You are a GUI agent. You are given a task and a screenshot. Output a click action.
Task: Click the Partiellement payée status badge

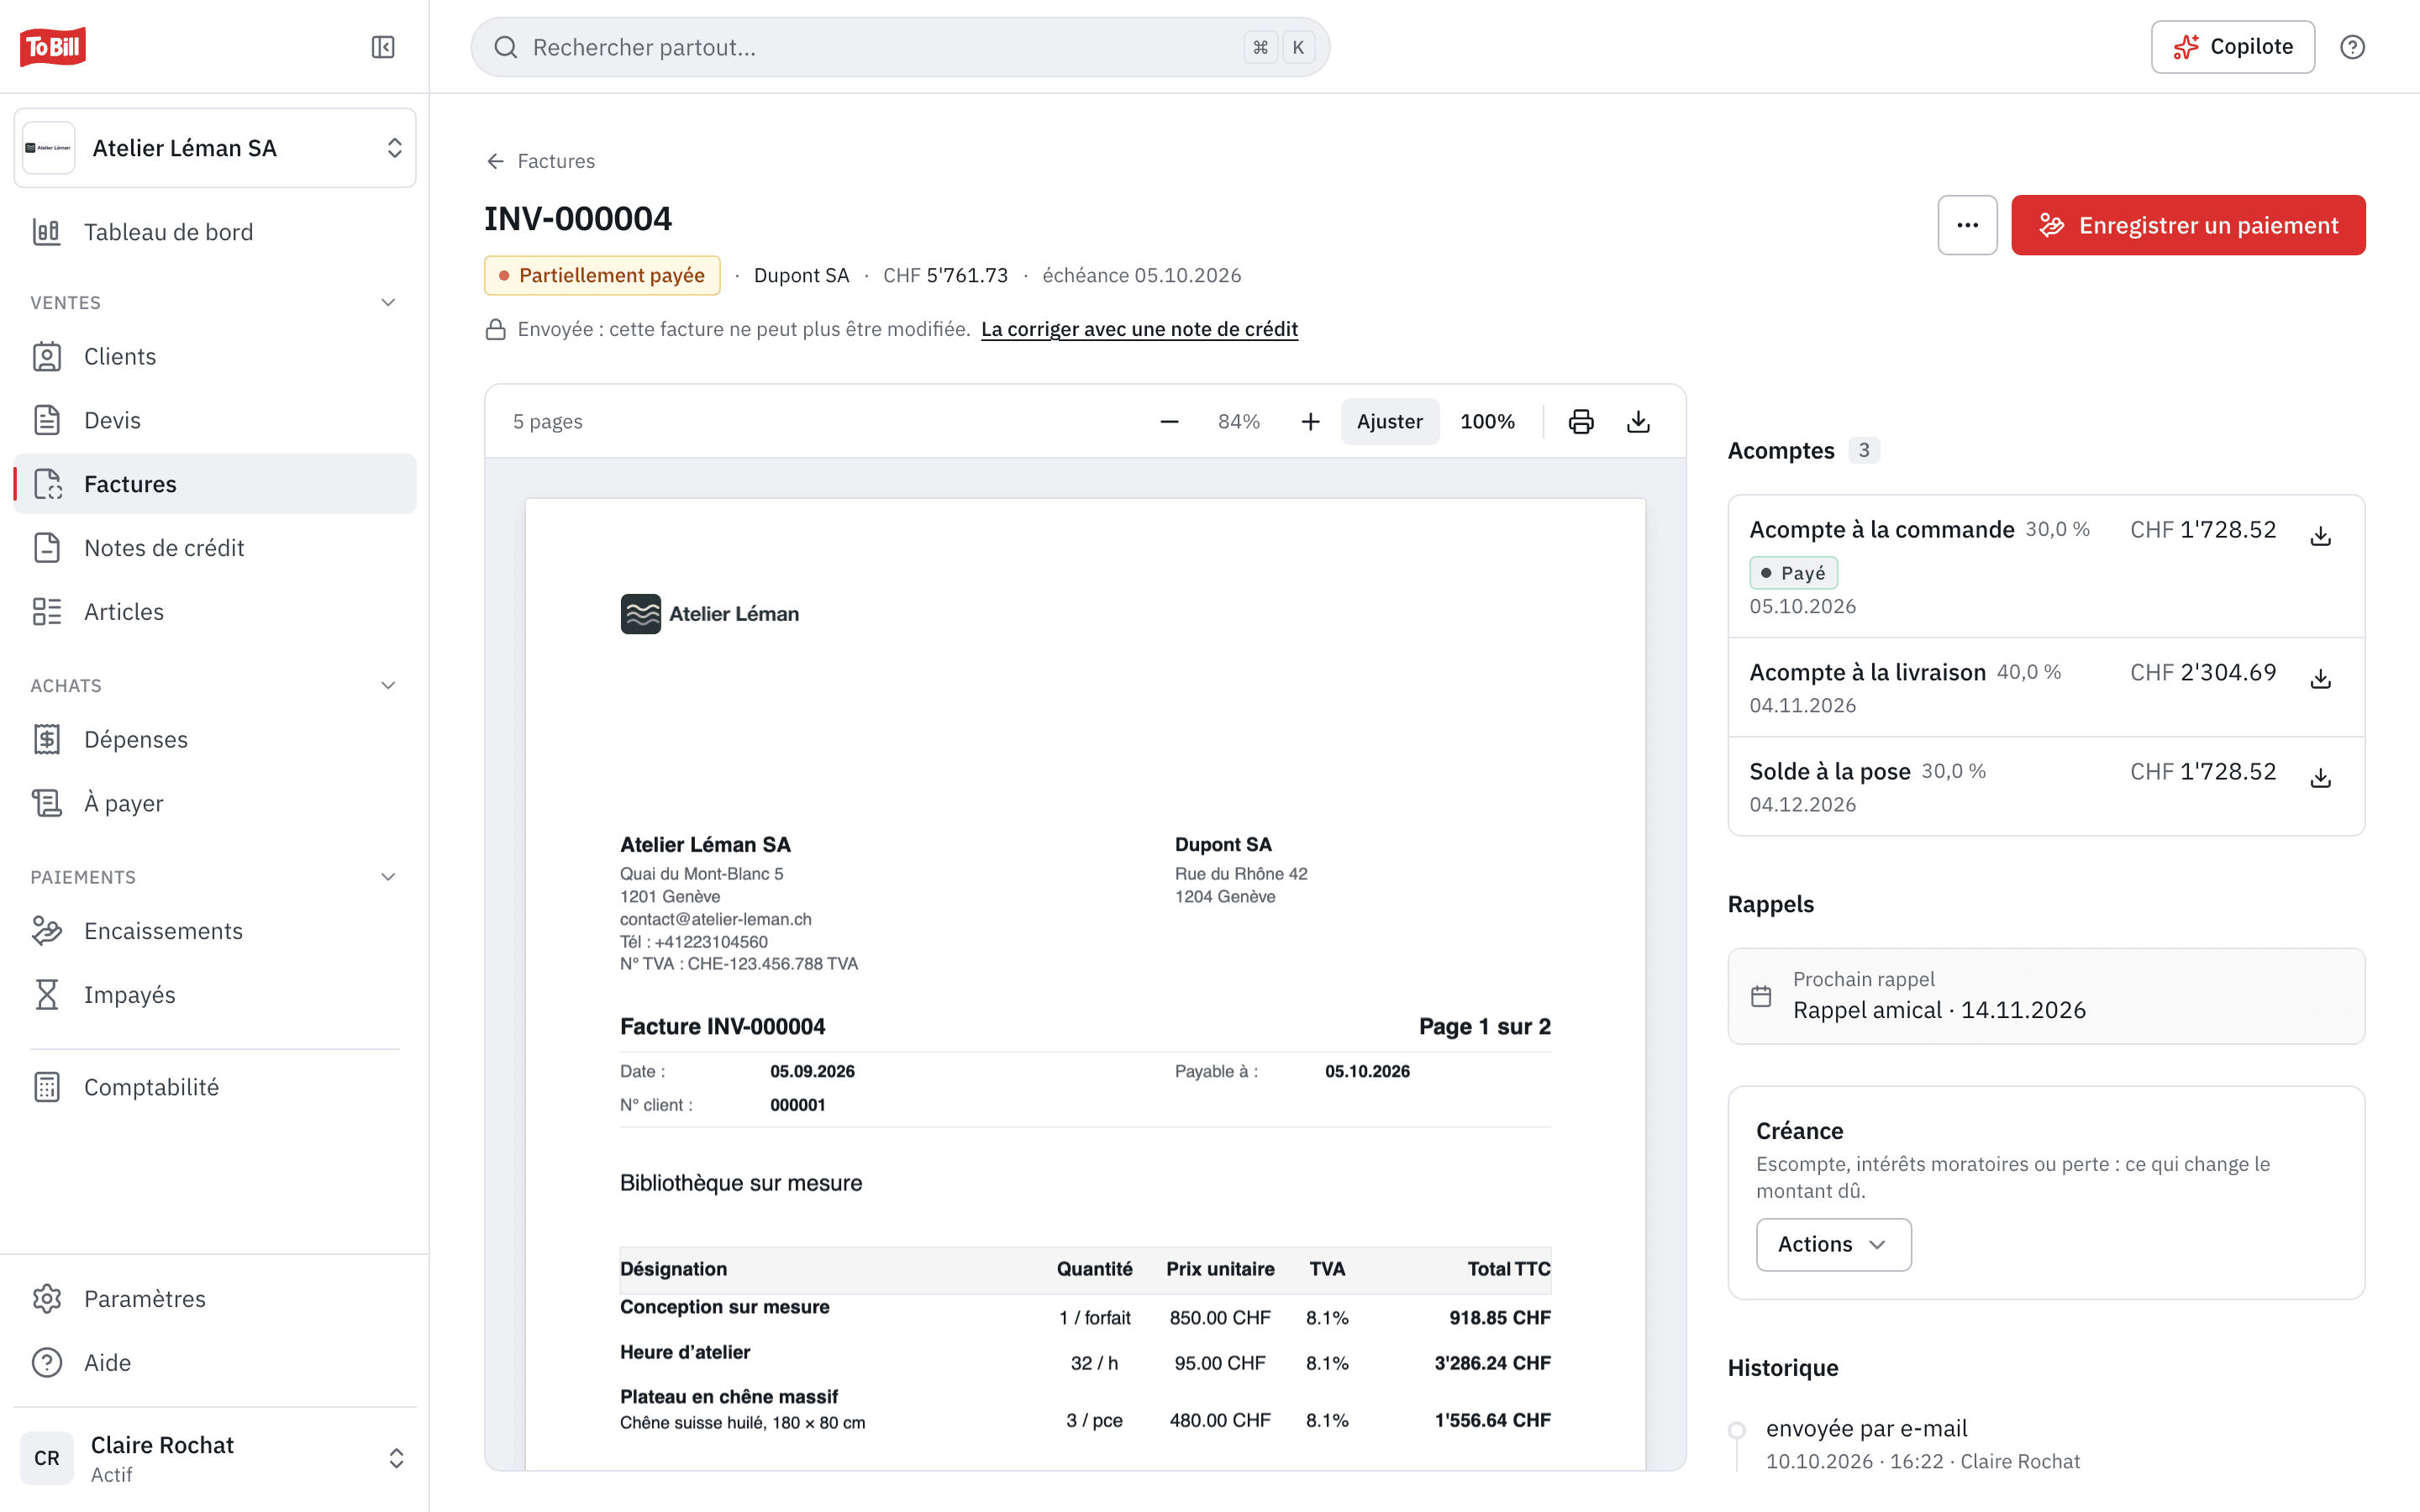pos(602,275)
